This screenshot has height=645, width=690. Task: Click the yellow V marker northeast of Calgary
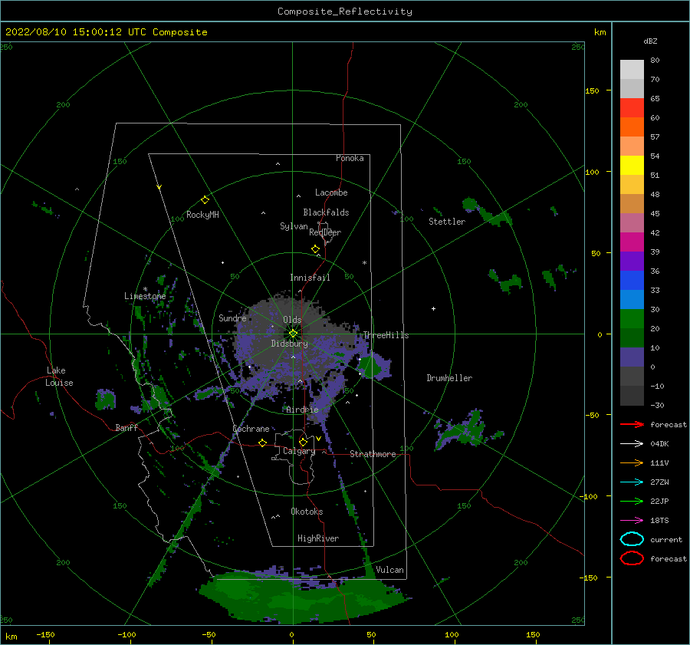click(x=318, y=439)
